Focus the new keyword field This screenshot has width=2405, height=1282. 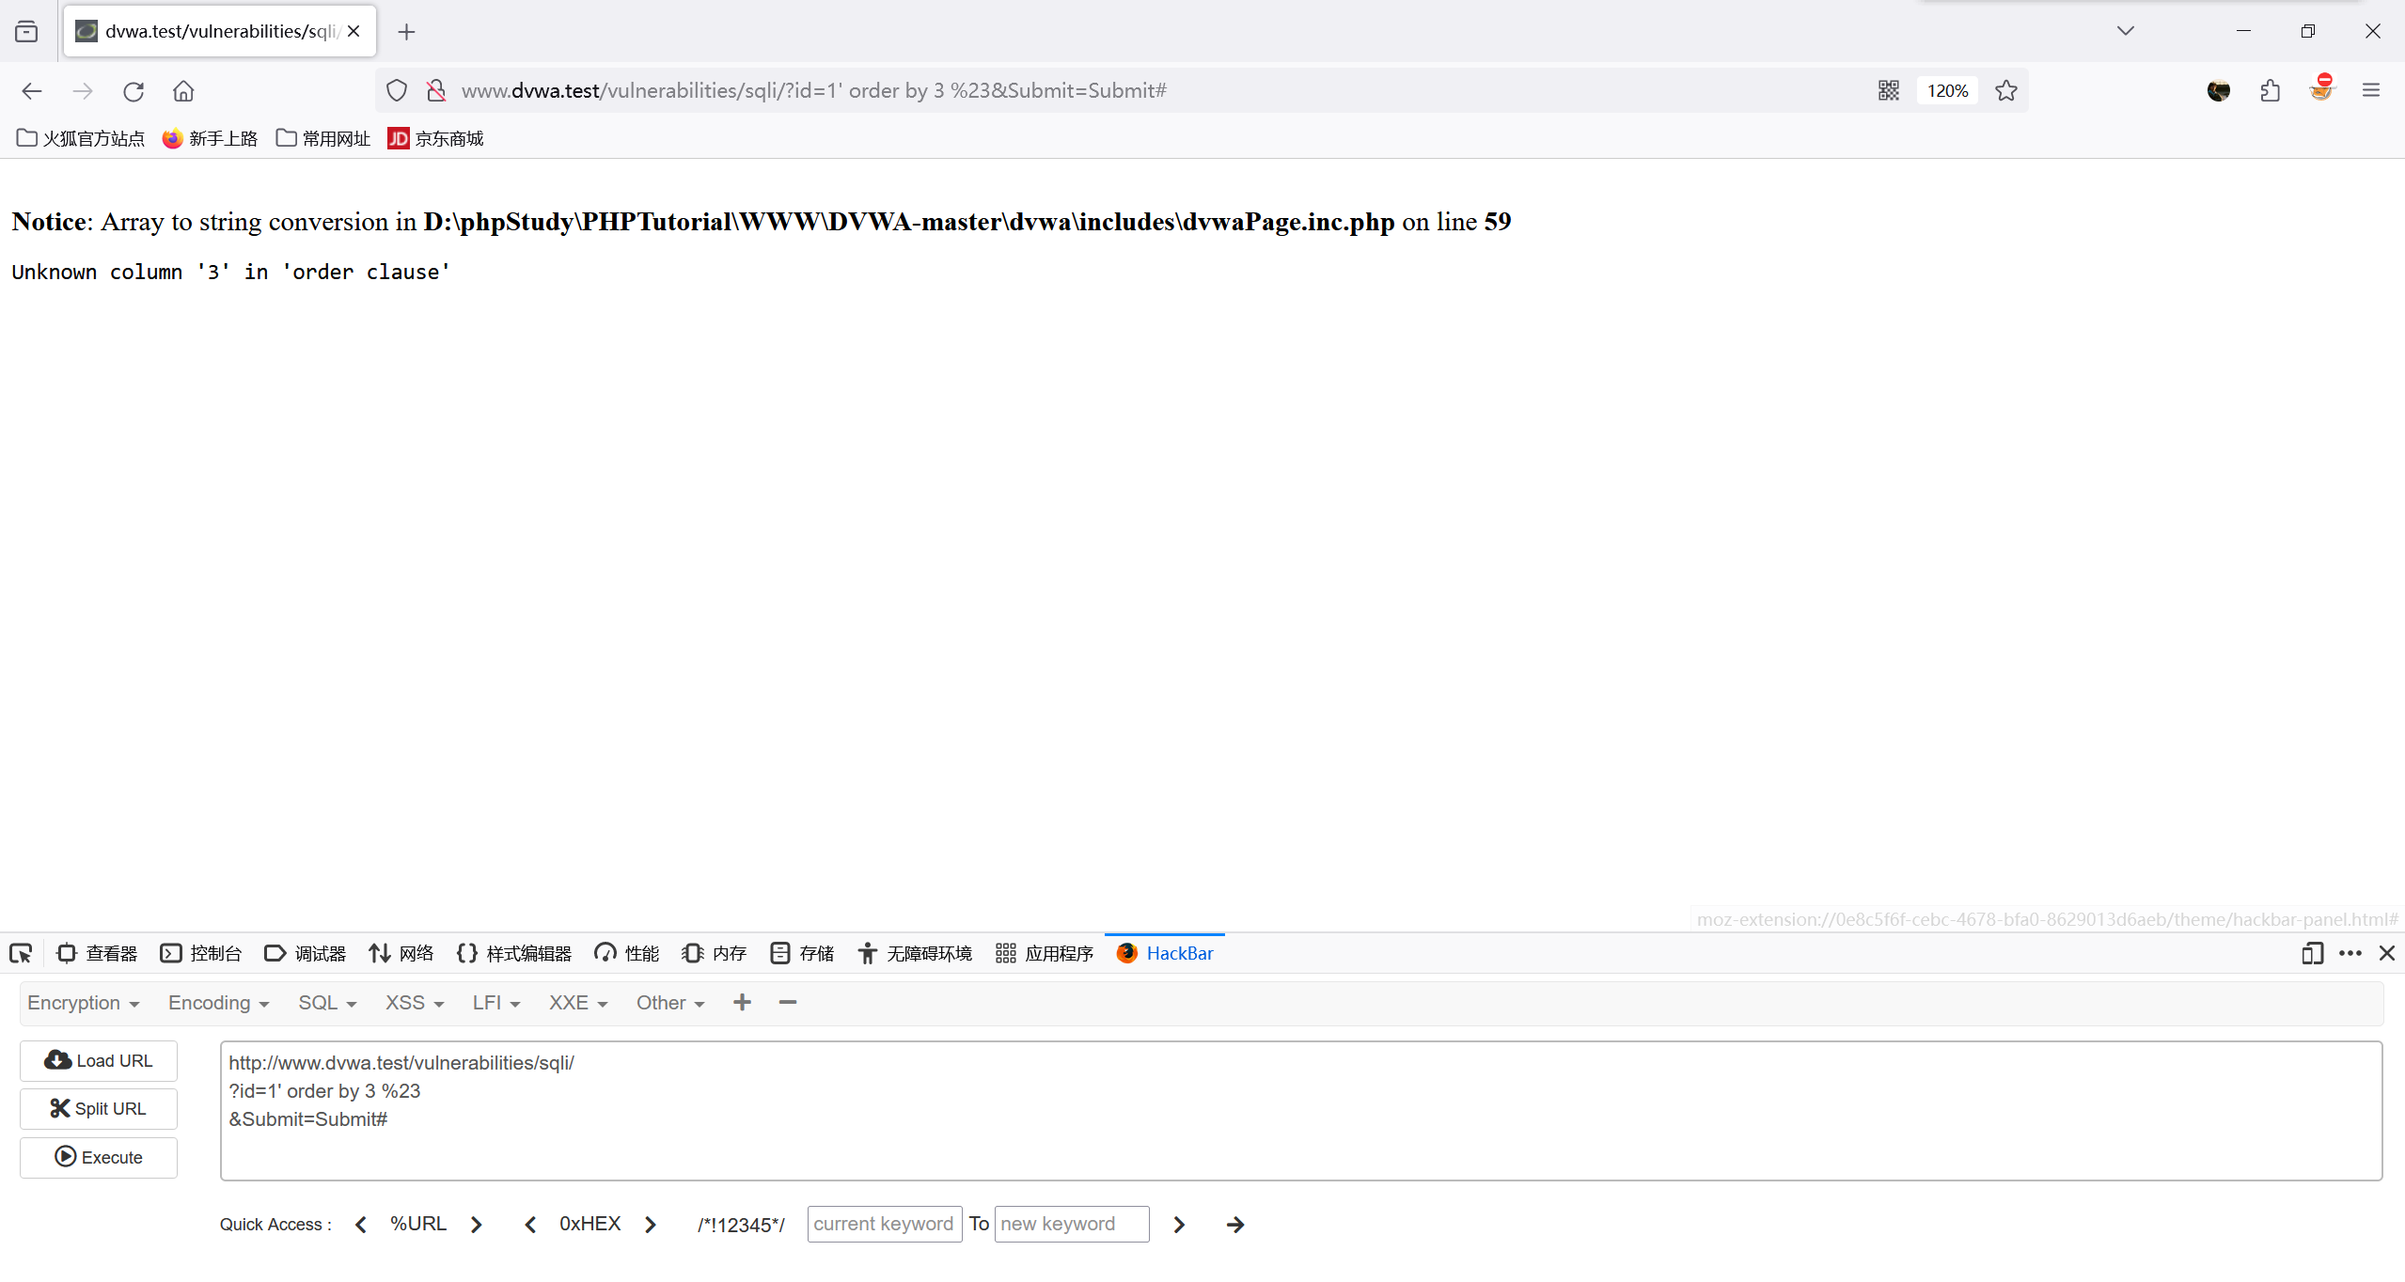click(x=1072, y=1224)
